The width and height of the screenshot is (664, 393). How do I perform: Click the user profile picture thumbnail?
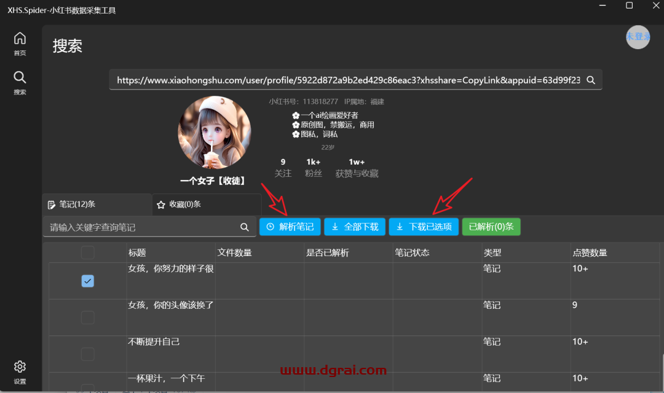coord(215,133)
